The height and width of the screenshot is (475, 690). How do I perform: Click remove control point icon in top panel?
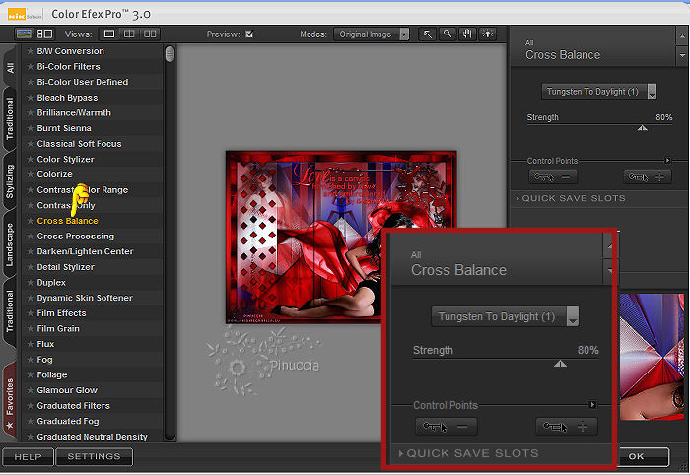(552, 177)
